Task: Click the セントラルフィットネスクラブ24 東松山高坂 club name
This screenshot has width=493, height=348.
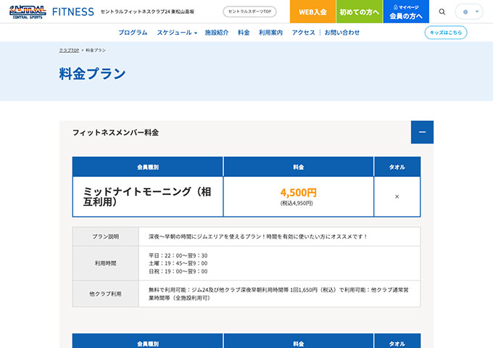Action: pos(147,12)
